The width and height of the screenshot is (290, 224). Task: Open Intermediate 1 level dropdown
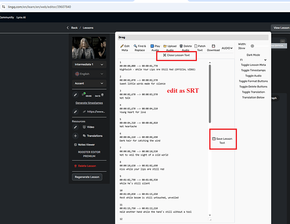point(89,65)
